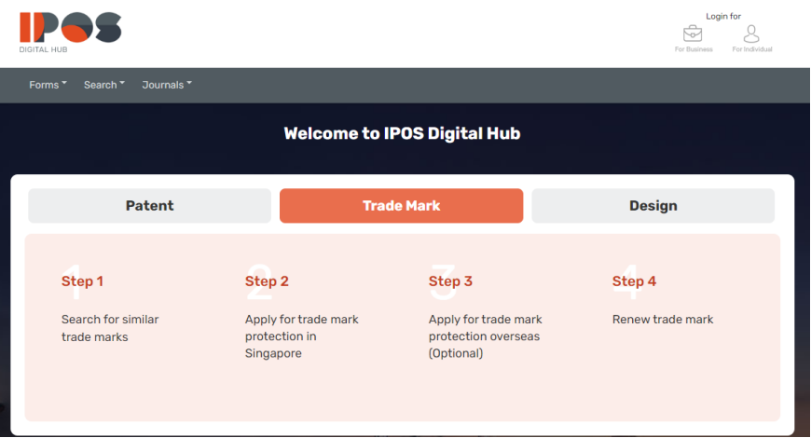Click 'Apply for trade mark protection in Singapore'
The image size is (811, 438).
[x=301, y=336]
